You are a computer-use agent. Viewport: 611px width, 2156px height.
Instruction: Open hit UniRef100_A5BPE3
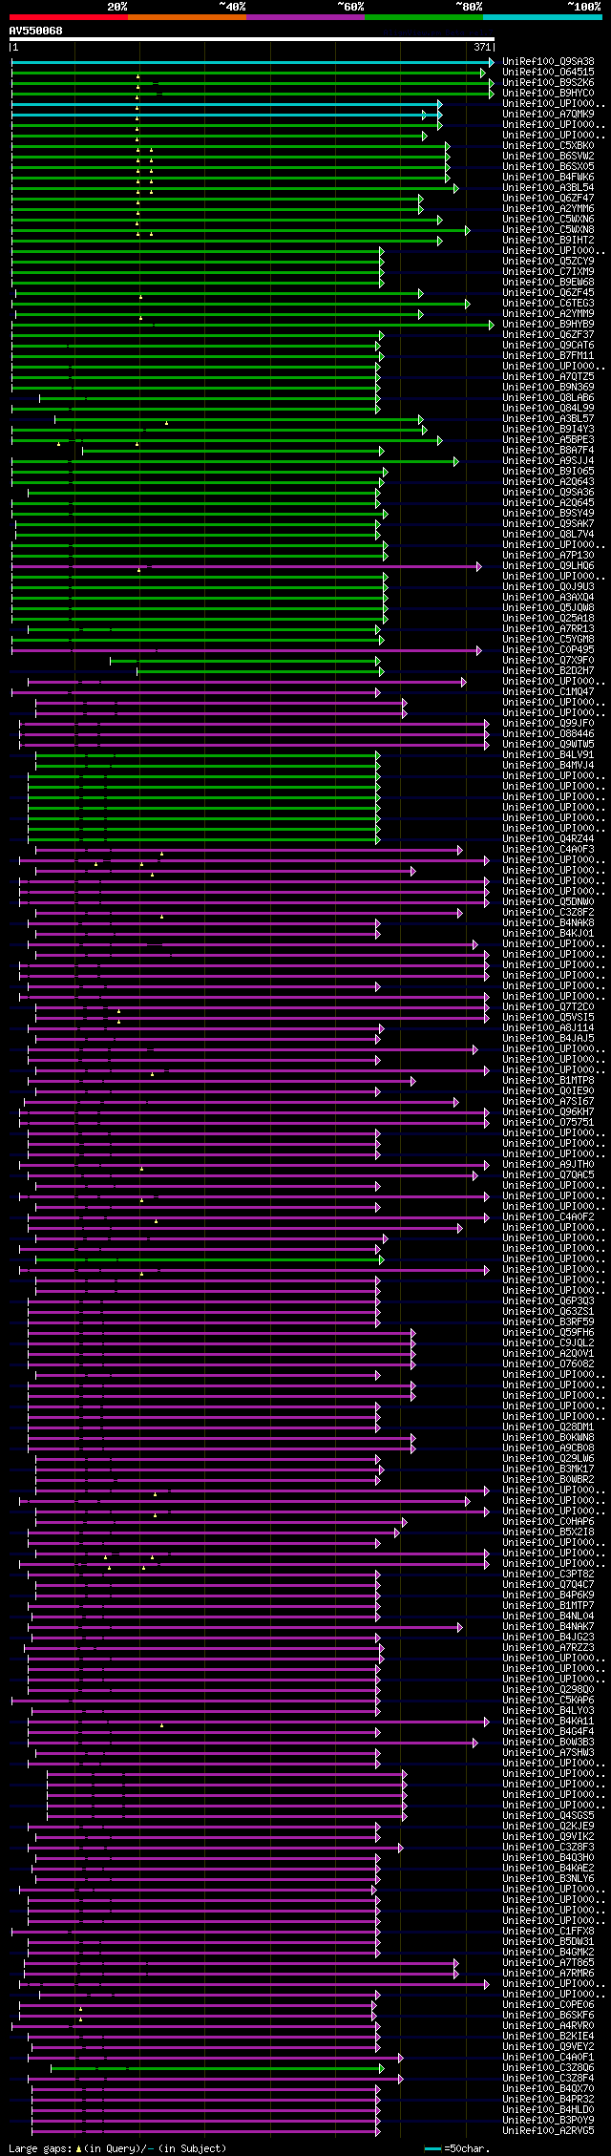coord(548,439)
